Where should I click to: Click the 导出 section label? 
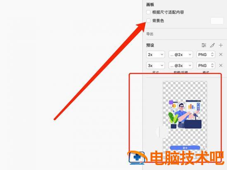[150, 34]
